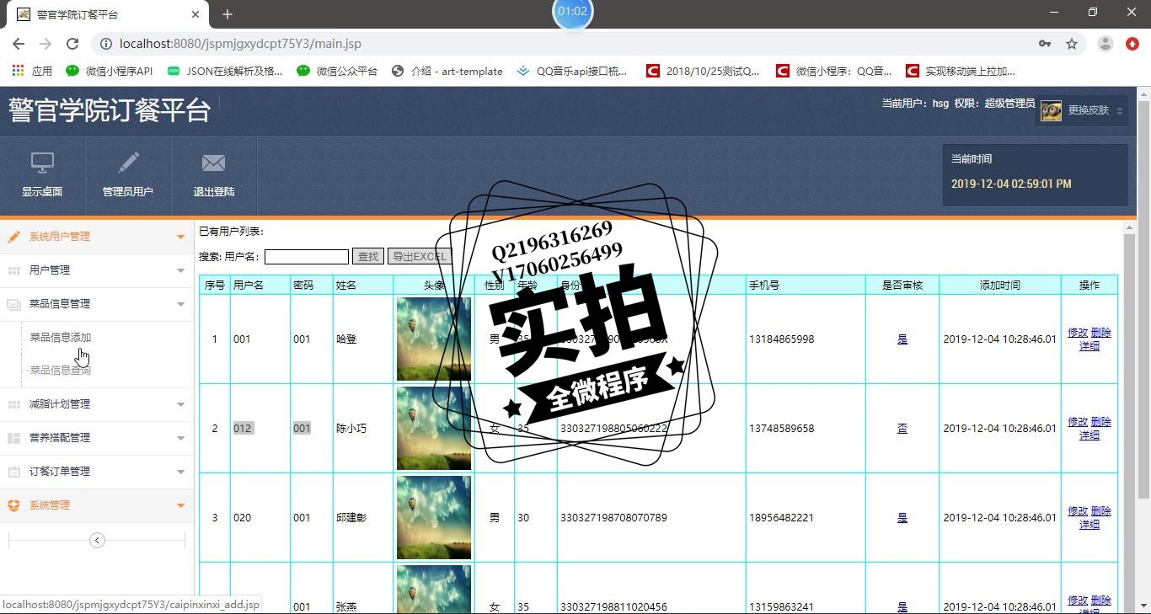Click the avatar thumbnail in 陈小巧 row
The height and width of the screenshot is (614, 1151).
(434, 429)
